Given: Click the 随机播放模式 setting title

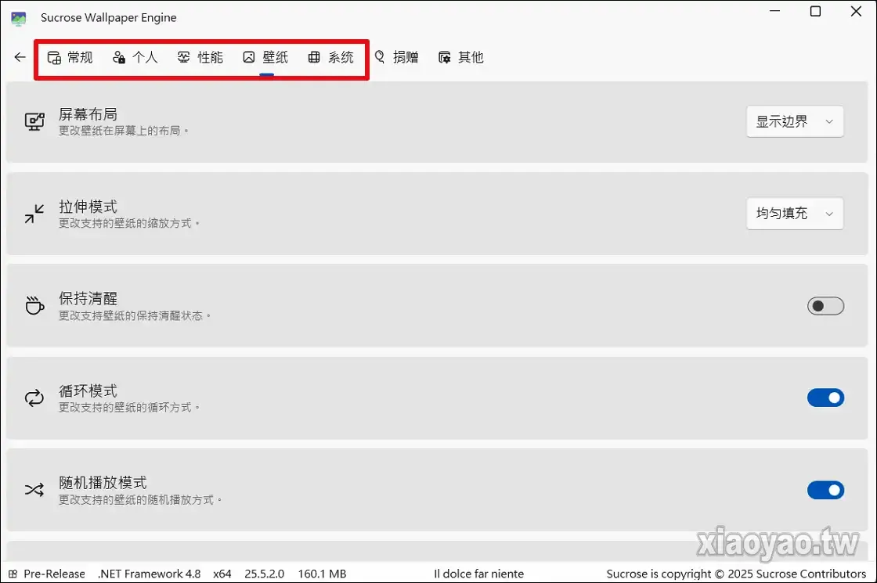Looking at the screenshot, I should point(103,483).
